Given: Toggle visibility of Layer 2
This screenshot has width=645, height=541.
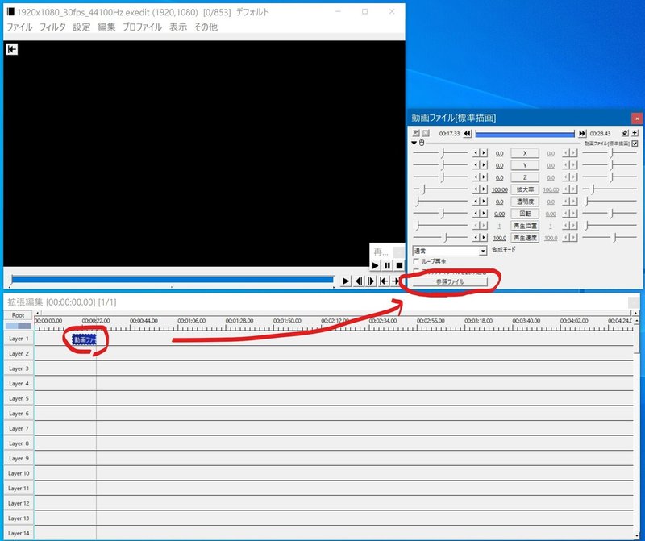Looking at the screenshot, I should [19, 353].
